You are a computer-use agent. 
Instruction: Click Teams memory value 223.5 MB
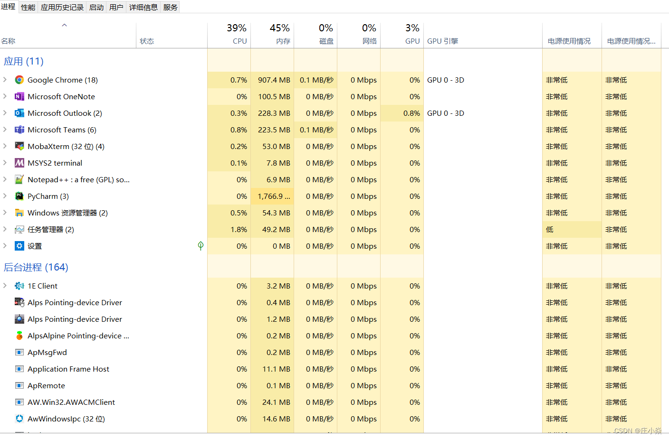click(274, 130)
